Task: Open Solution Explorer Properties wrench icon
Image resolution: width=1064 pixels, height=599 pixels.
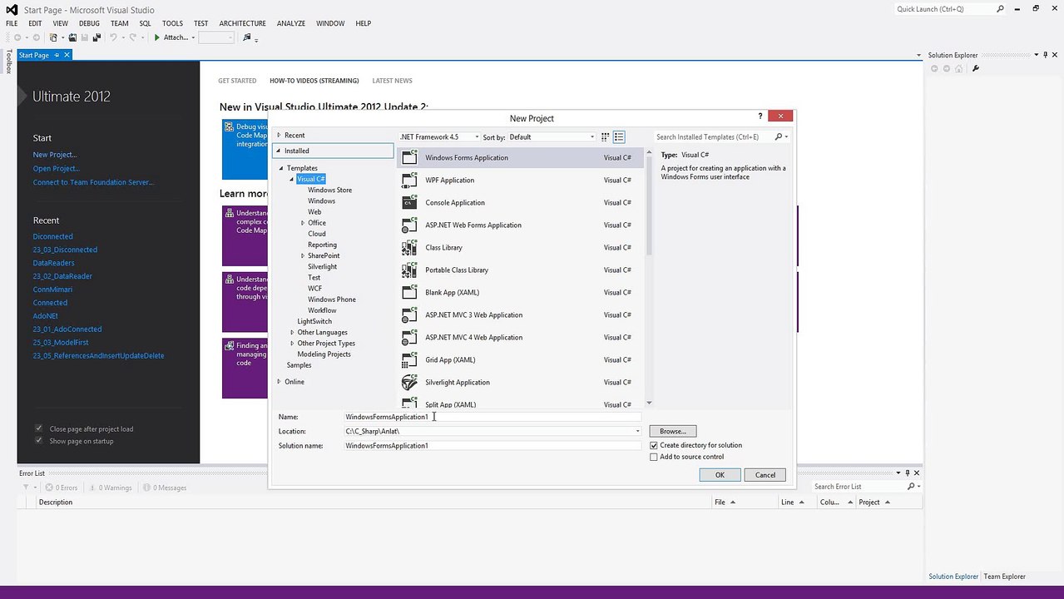Action: [x=976, y=68]
